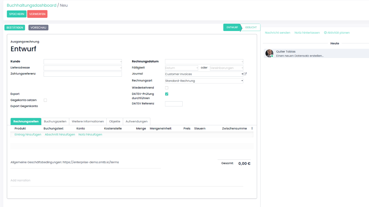The width and height of the screenshot is (369, 207).
Task: Uncheck DATEV-Prüfung durchführen checkbox
Action: coord(167,94)
